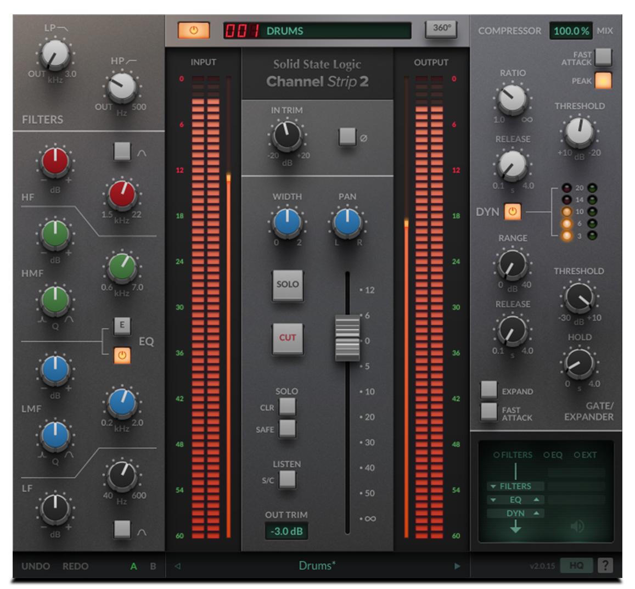Select EQ sidechain source radio
635x589 pixels.
pyautogui.click(x=546, y=455)
